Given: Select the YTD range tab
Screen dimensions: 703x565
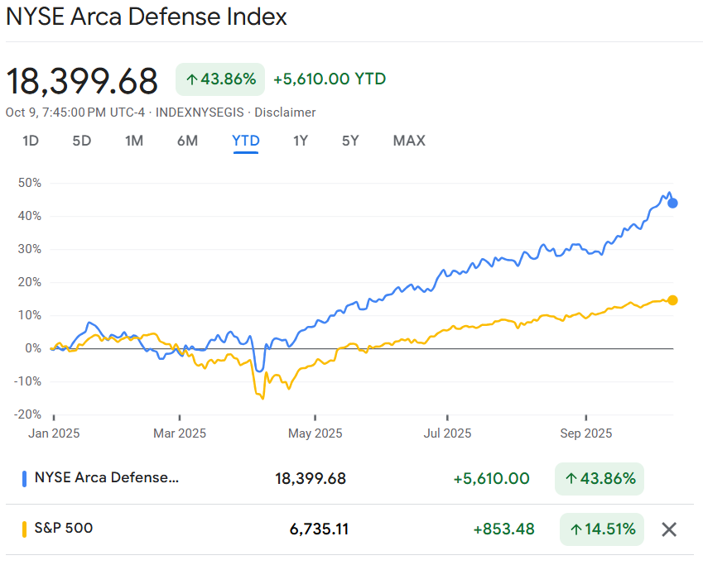Looking at the screenshot, I should point(246,141).
